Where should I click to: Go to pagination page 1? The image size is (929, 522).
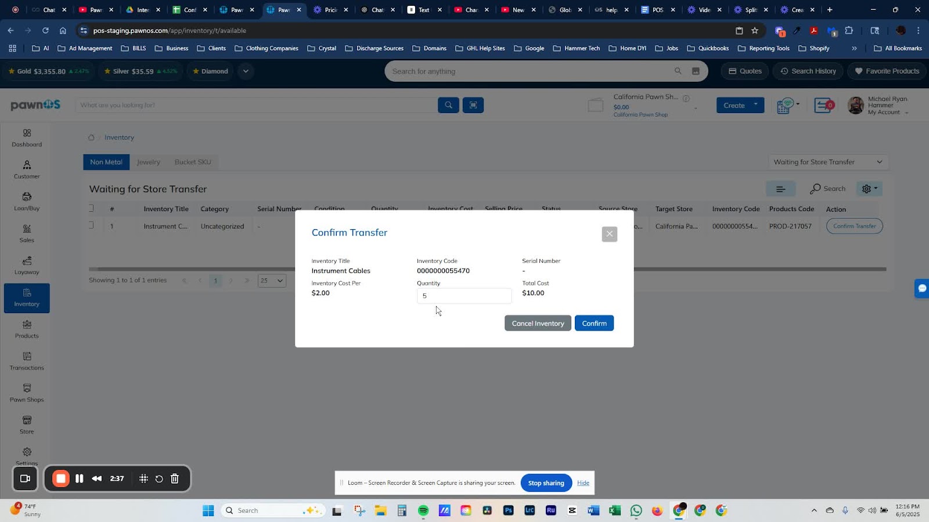215,281
